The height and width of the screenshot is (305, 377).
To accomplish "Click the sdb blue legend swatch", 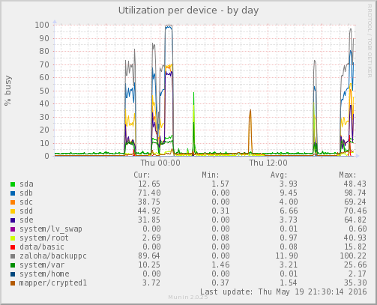I will (13, 193).
